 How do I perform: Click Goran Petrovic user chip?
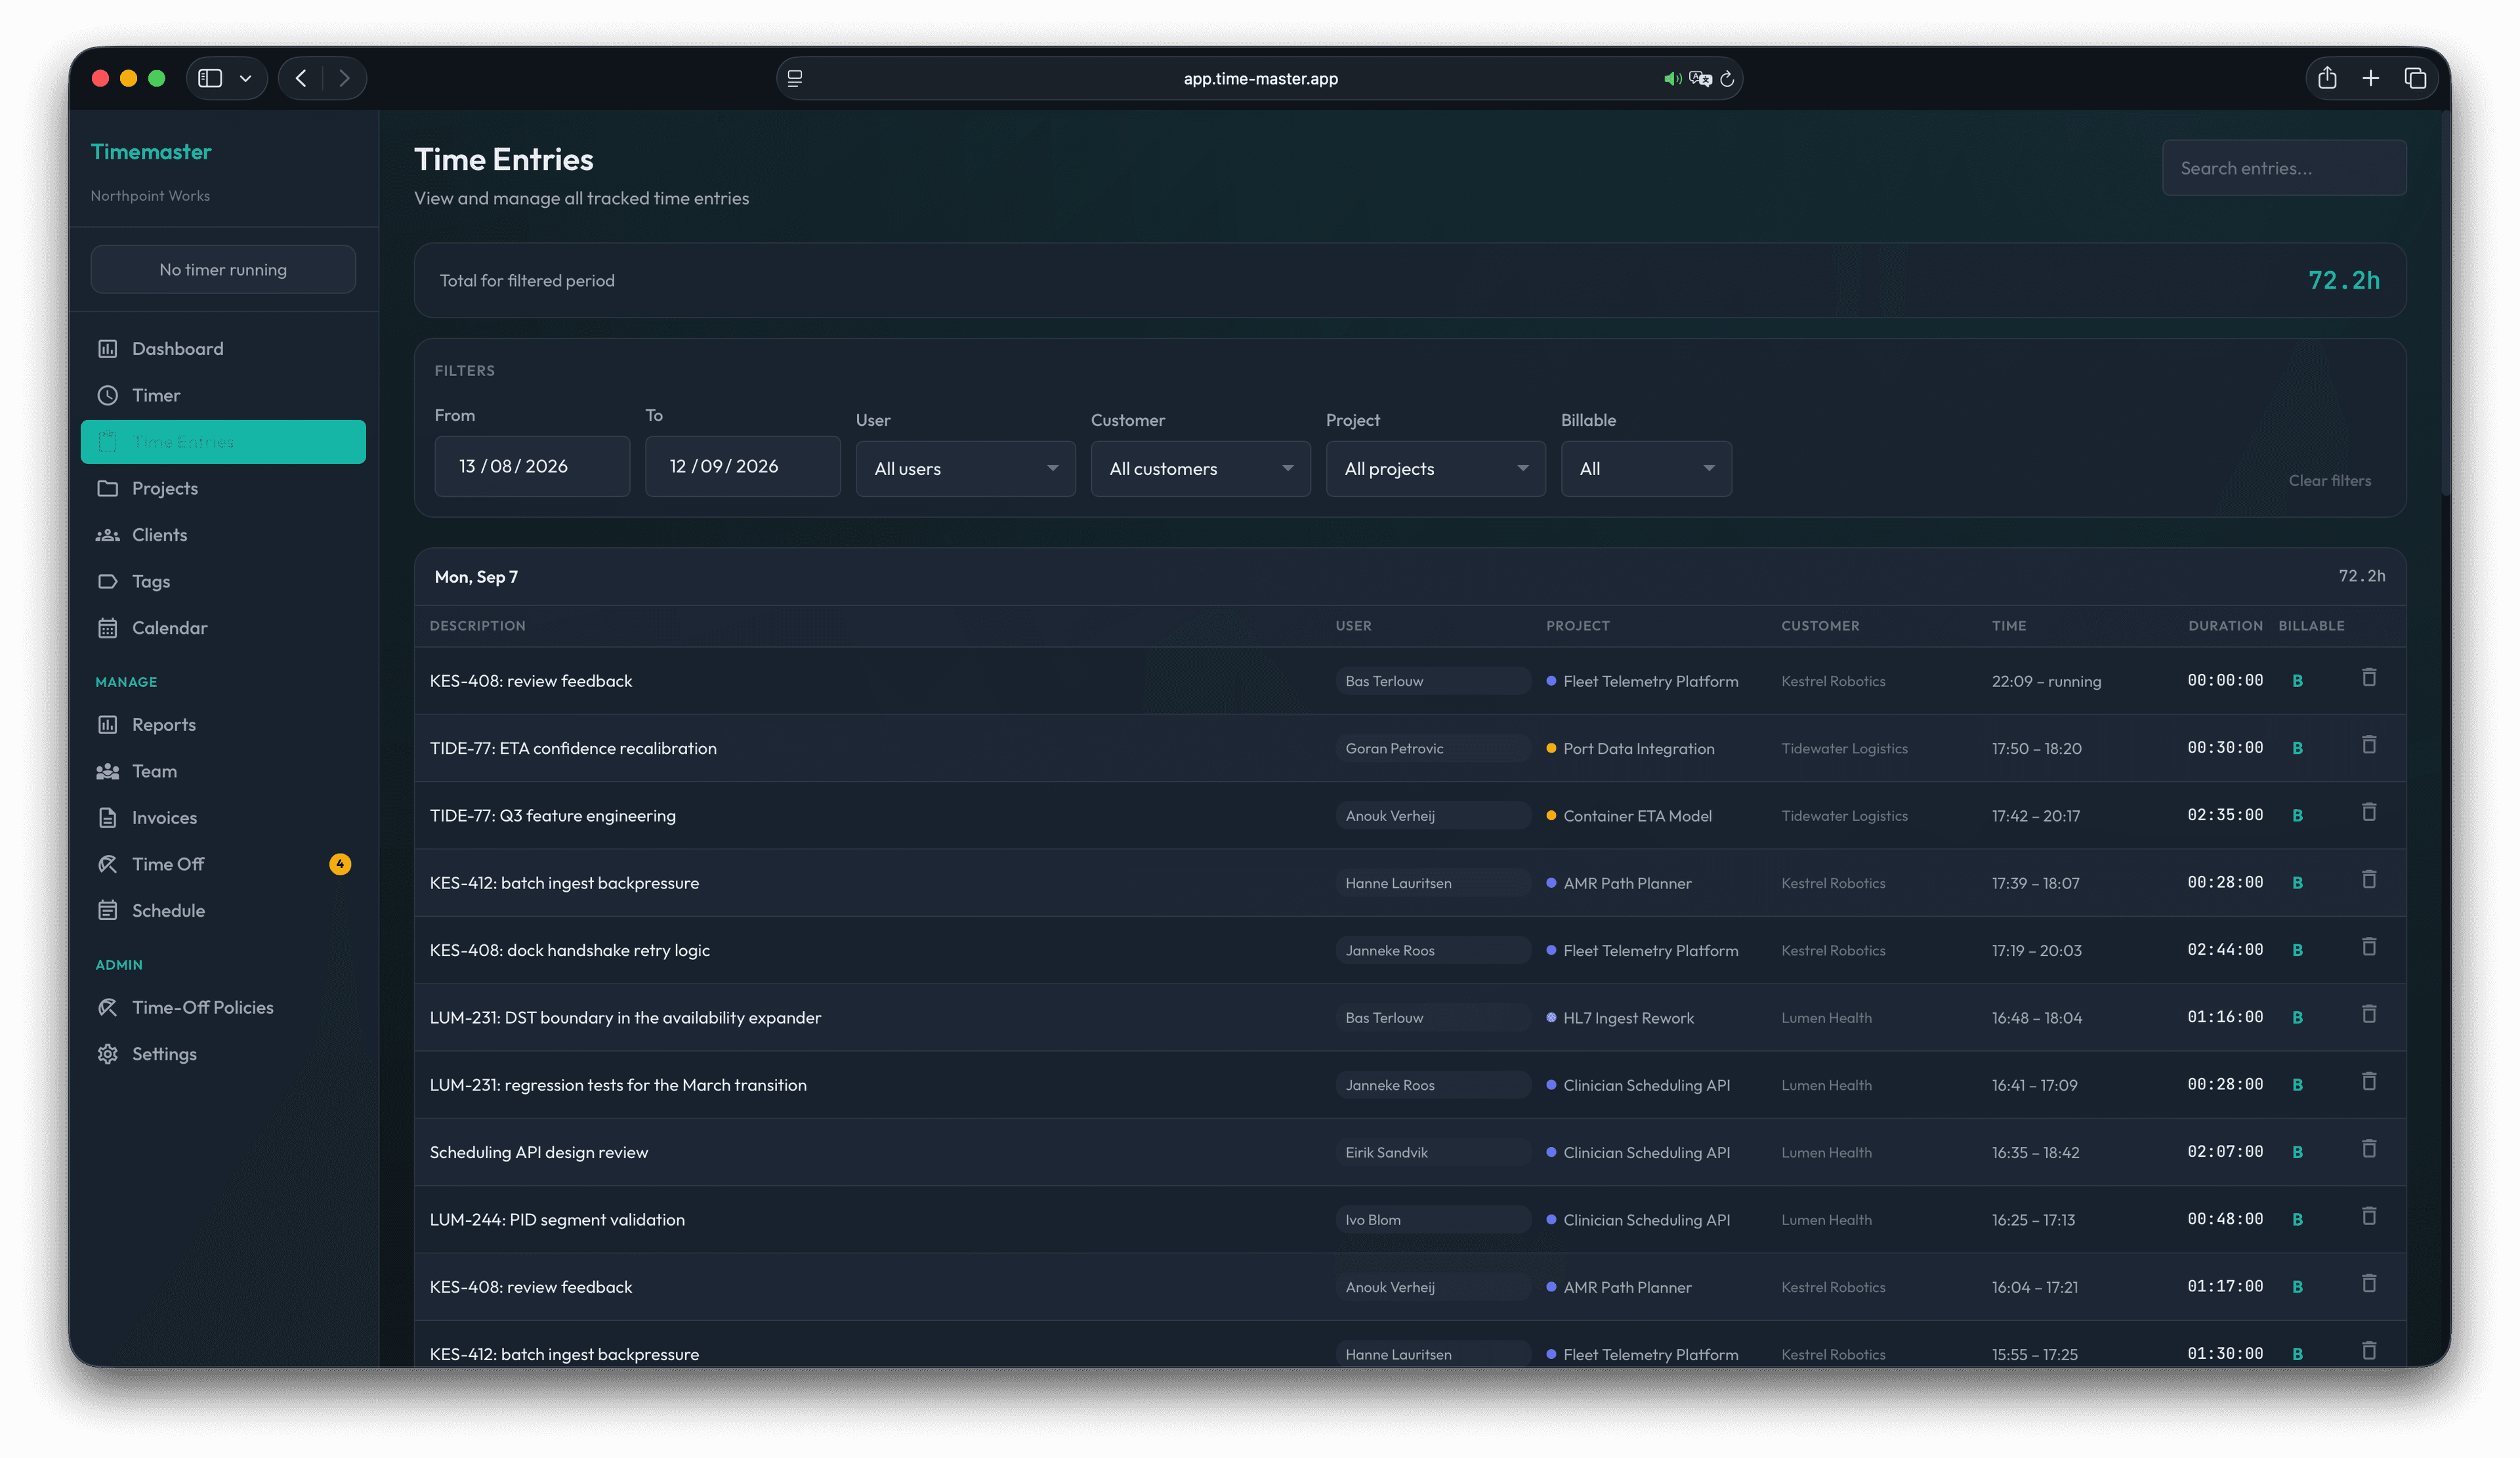point(1432,749)
